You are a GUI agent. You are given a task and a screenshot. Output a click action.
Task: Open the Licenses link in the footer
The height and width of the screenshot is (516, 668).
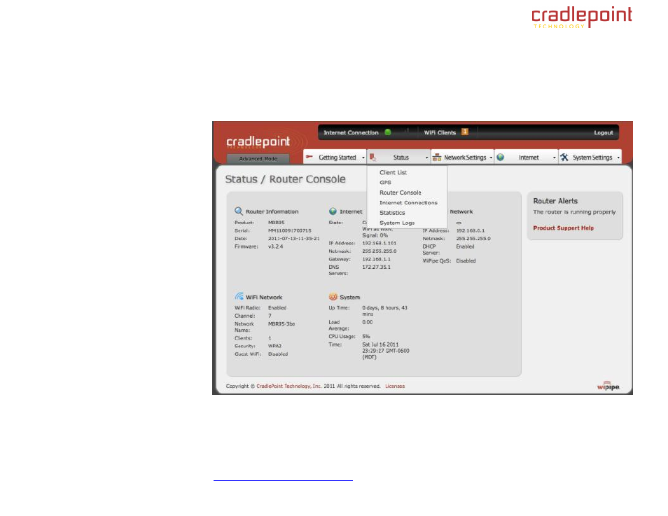coord(395,386)
